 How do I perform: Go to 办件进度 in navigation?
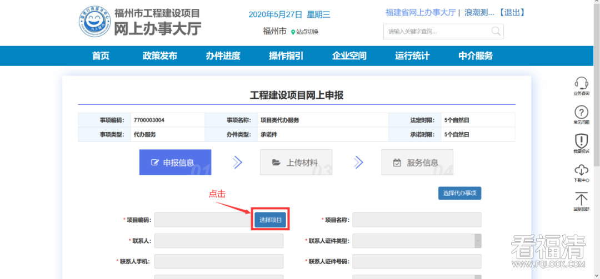click(223, 55)
